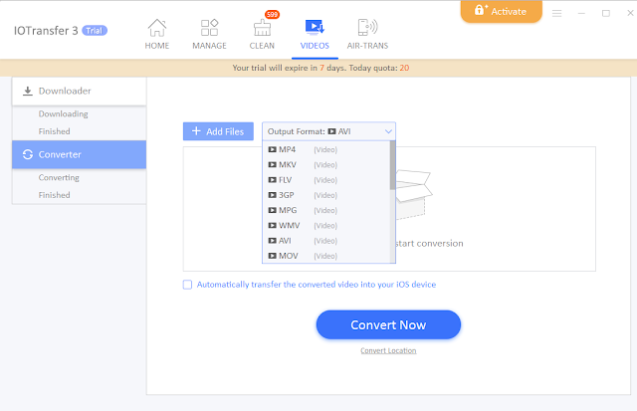Click the format list scrollbar thumb

[x=392, y=165]
